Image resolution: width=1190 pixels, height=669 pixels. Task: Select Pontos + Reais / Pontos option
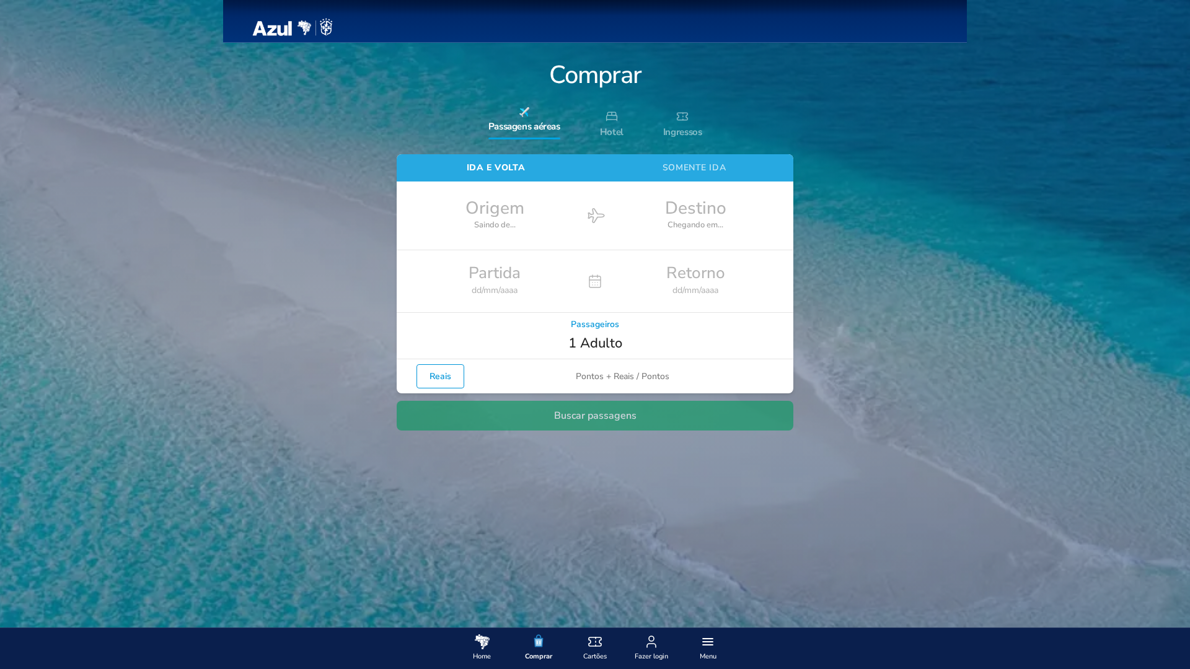[622, 376]
